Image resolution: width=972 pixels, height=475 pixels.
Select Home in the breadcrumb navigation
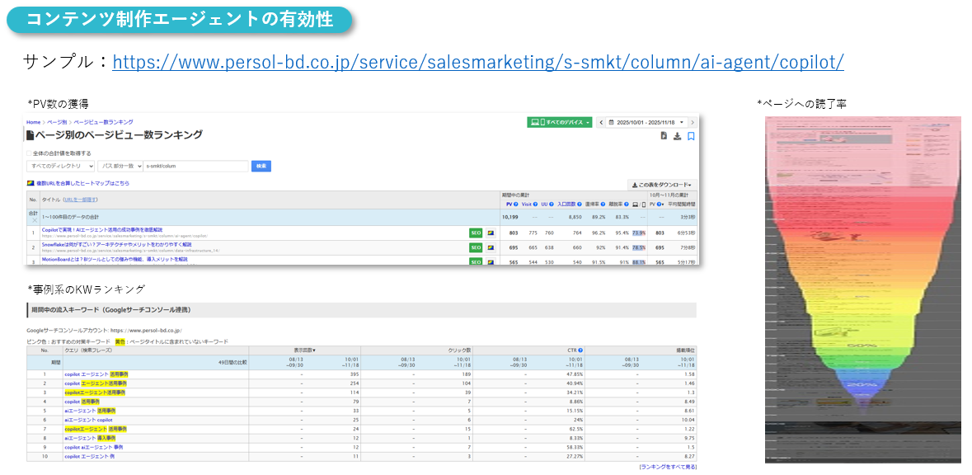34,122
